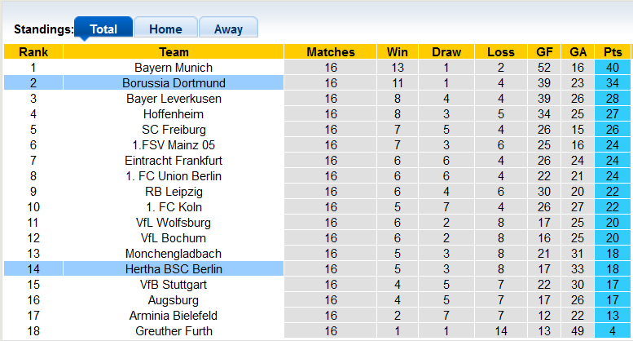Open the Borussia Dortmund team row
Viewport: 633px width, 341px height.
tap(174, 83)
